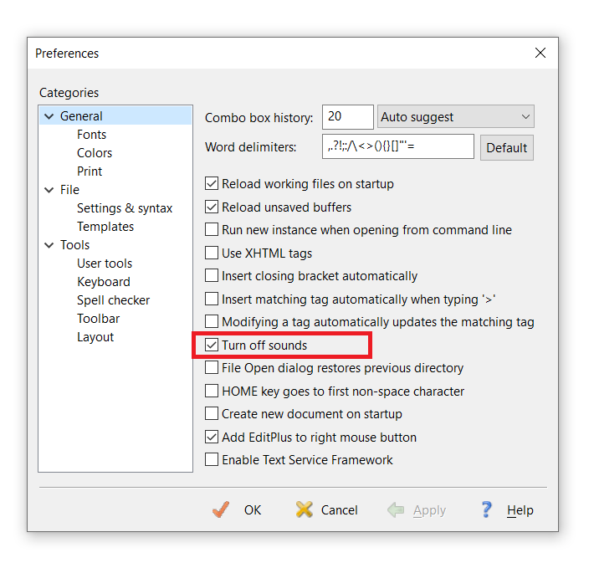Collapse the File category node

(49, 190)
